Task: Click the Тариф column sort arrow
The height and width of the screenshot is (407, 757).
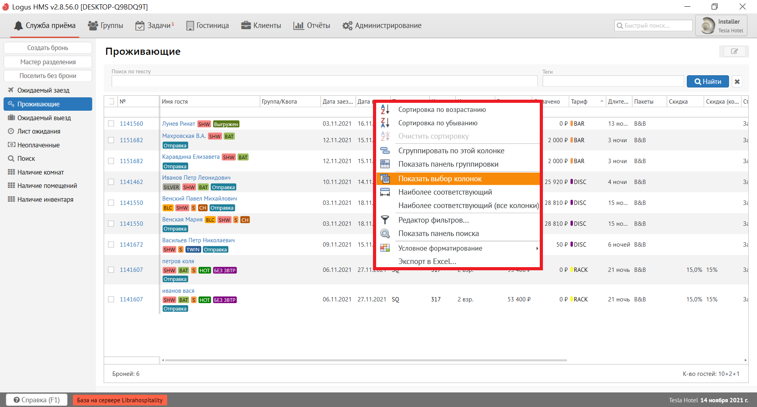Action: (602, 101)
